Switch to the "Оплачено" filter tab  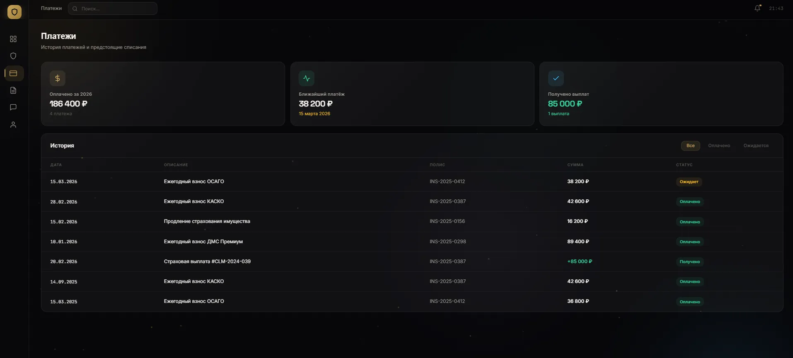719,146
